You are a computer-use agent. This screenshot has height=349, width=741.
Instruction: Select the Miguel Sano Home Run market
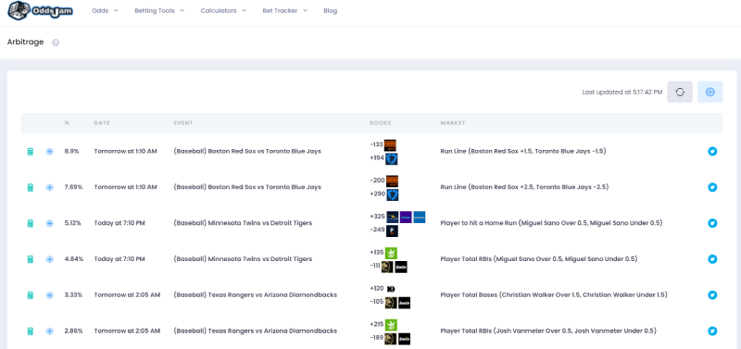pos(551,223)
